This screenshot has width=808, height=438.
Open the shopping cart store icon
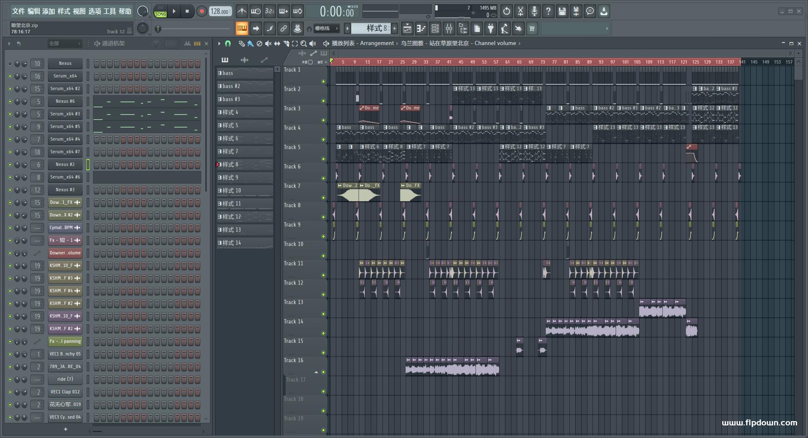click(x=532, y=29)
